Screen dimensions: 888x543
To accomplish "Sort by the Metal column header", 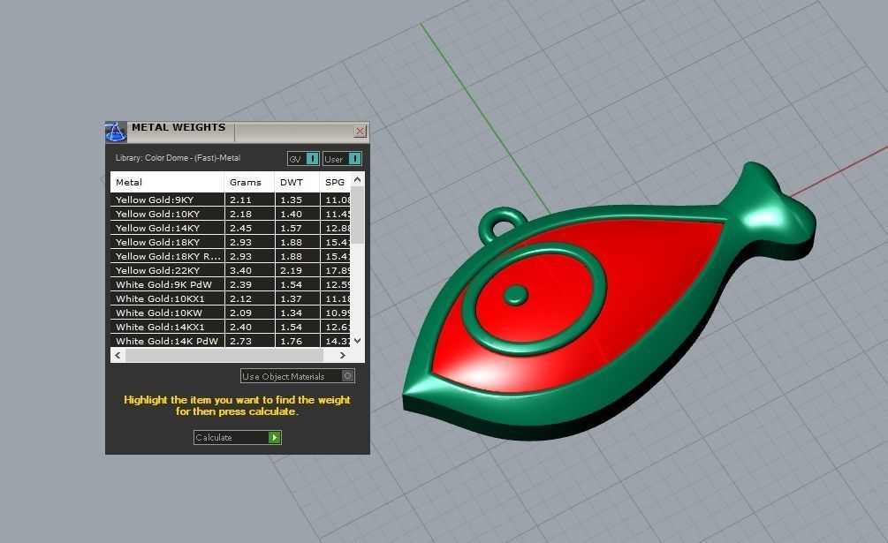I will click(x=167, y=182).
